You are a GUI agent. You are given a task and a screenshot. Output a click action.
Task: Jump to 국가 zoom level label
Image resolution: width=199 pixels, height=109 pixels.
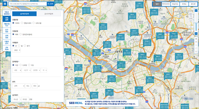click(191, 31)
